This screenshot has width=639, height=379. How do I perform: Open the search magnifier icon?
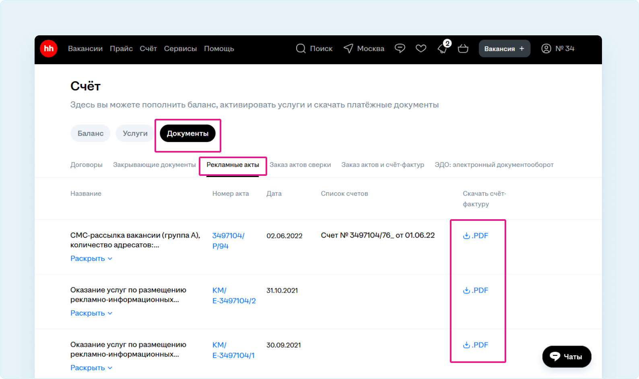click(x=301, y=49)
